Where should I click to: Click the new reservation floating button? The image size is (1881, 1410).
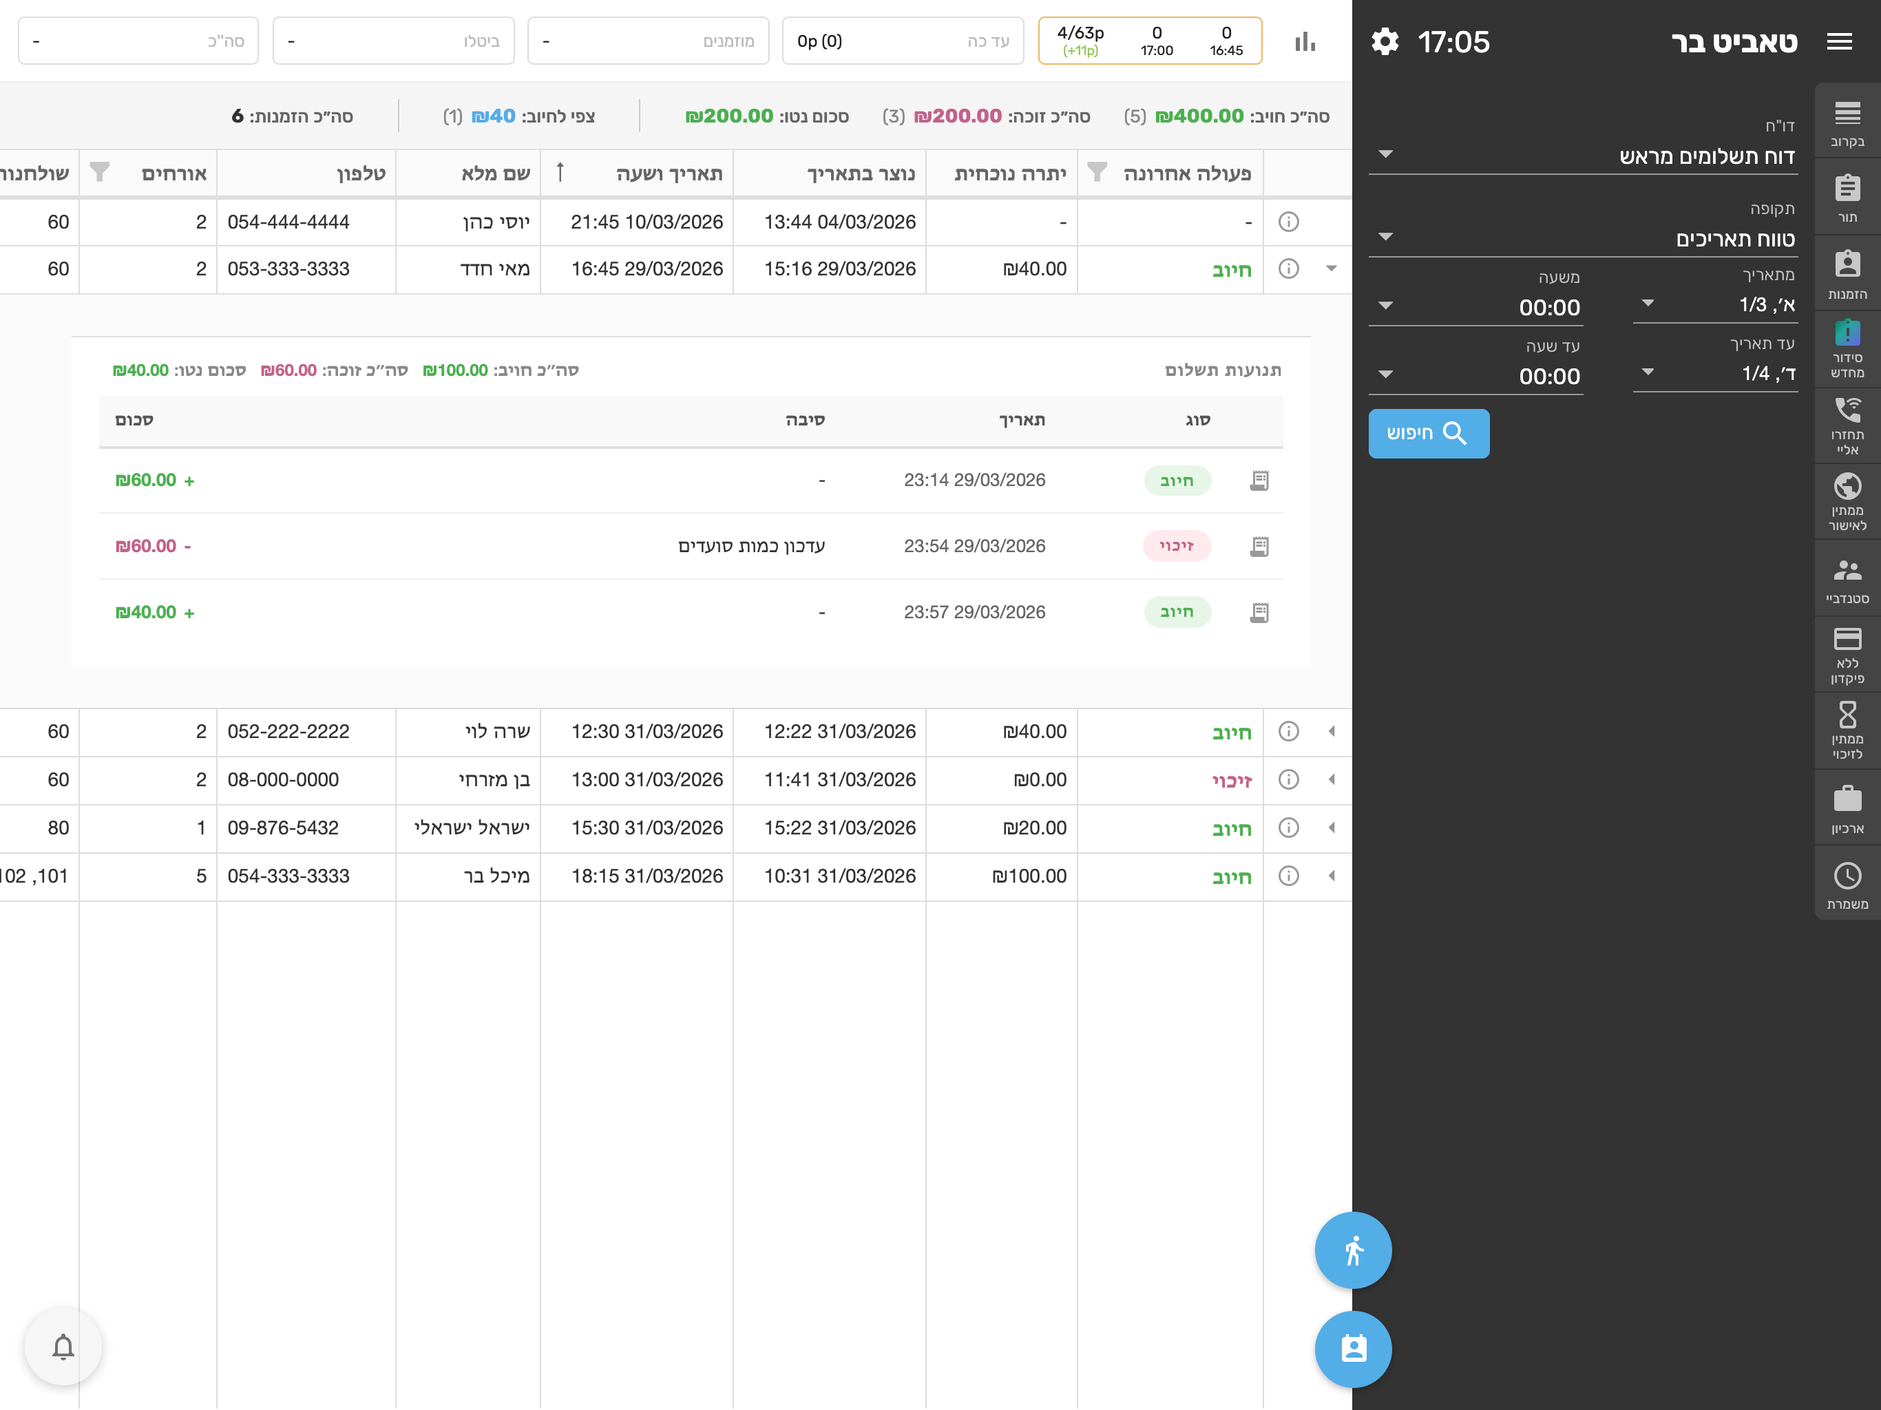[1353, 1349]
